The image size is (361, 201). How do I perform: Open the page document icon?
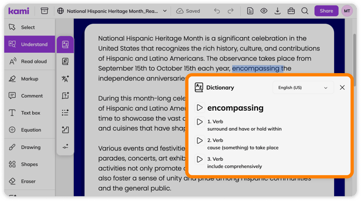click(250, 11)
